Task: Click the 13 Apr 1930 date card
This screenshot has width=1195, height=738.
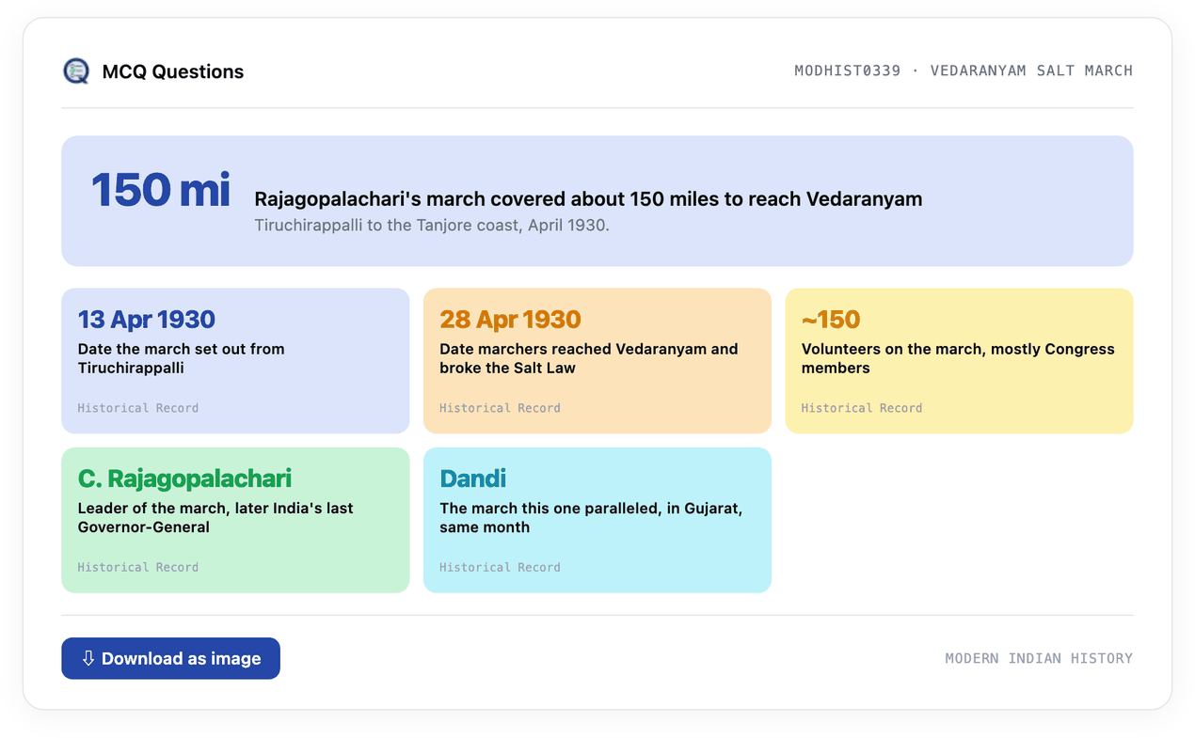Action: coord(235,361)
